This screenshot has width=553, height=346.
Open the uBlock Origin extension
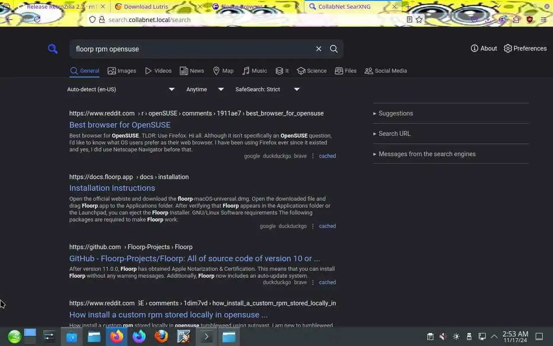(x=530, y=19)
